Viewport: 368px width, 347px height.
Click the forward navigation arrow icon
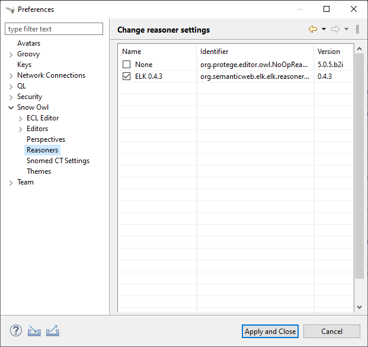point(335,29)
